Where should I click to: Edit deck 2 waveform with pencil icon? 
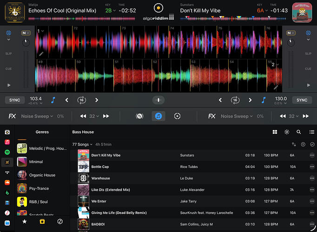pos(276,87)
